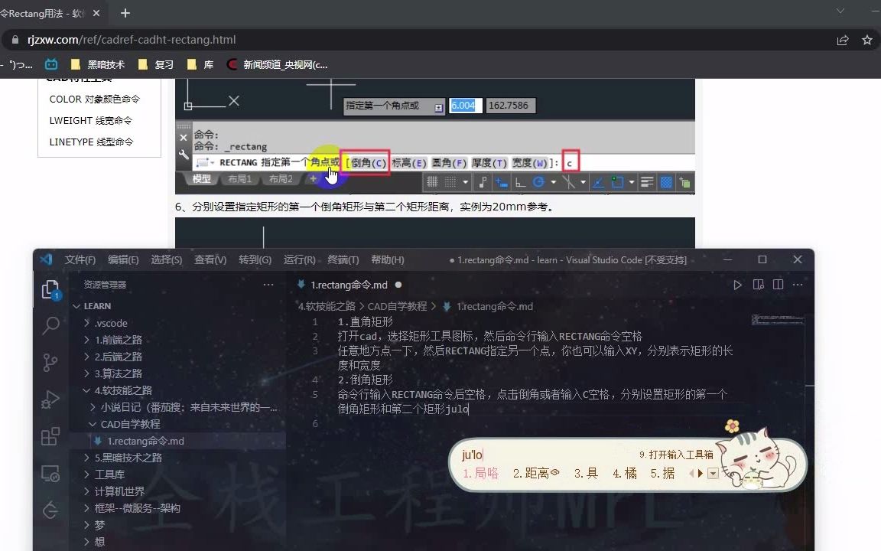Viewport: 881px width, 551px height.
Task: Expand the 工具库 folder
Action: pos(112,474)
